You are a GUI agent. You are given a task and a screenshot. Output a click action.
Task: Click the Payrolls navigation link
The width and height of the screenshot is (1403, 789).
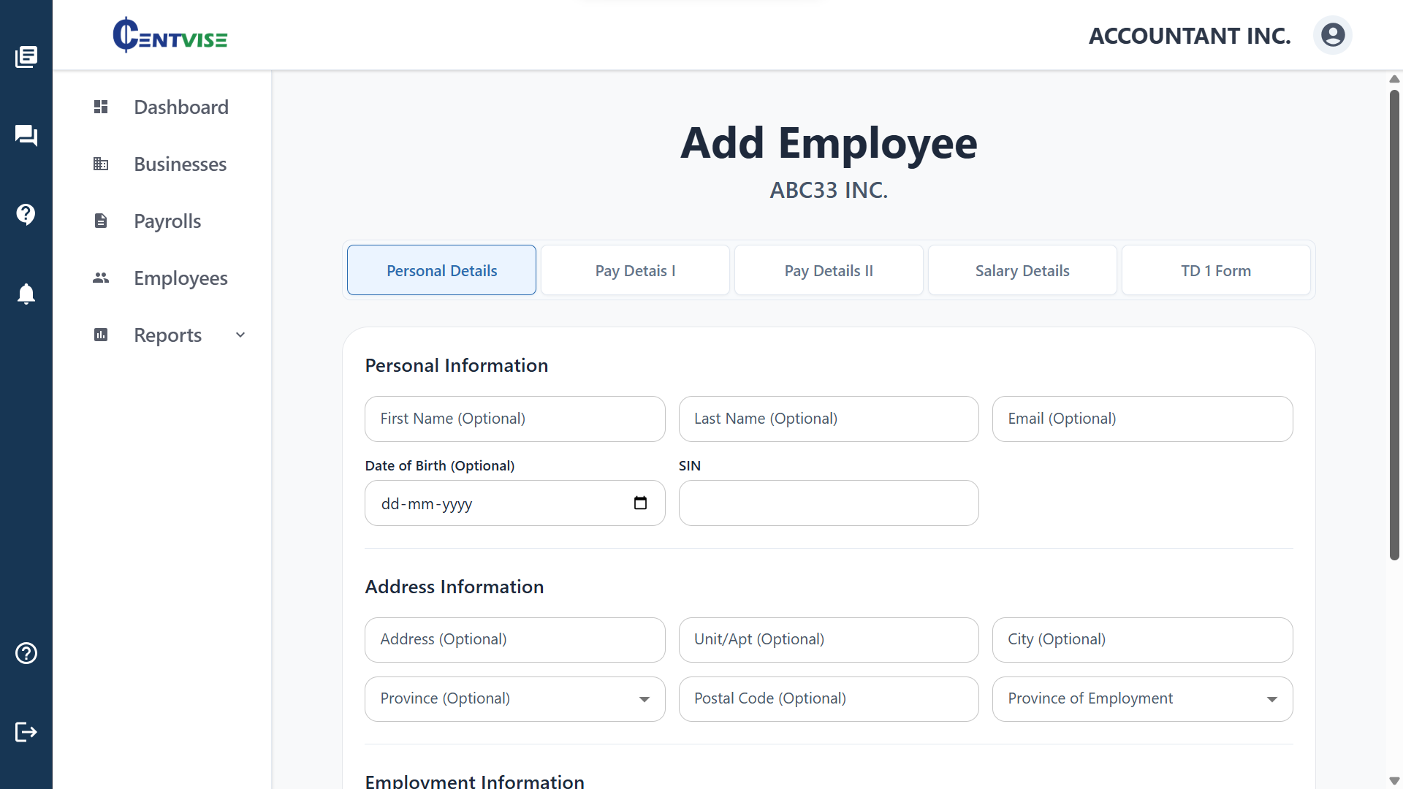(x=167, y=220)
